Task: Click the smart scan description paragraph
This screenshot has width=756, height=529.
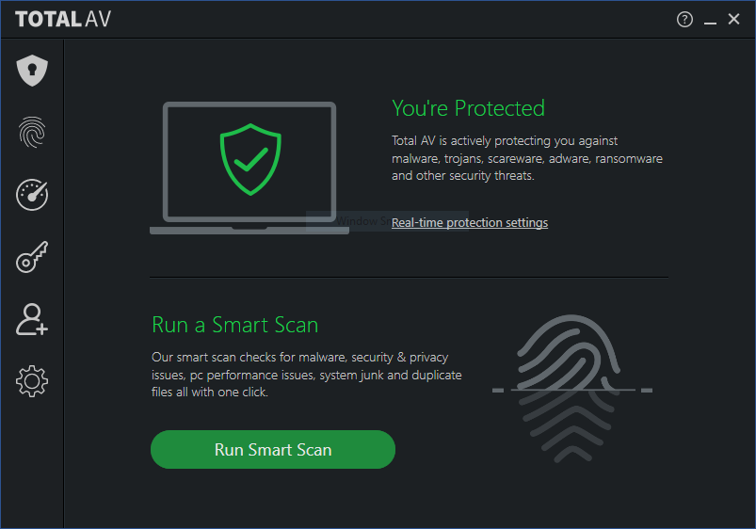Action: tap(307, 375)
